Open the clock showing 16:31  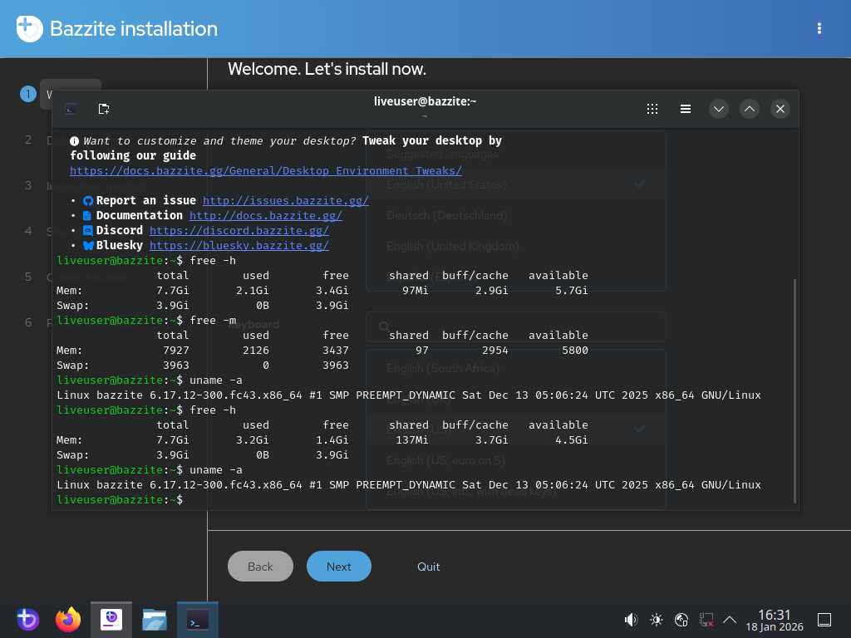click(775, 620)
